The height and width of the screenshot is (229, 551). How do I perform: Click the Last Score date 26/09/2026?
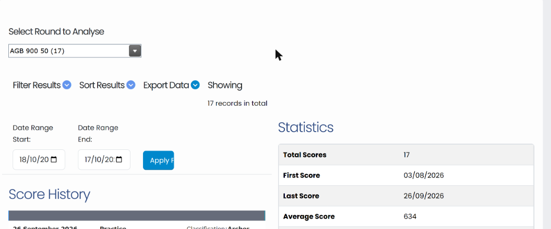(x=424, y=196)
